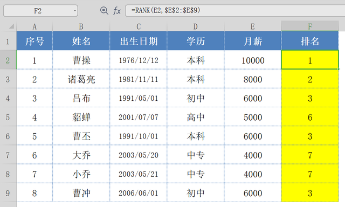The width and height of the screenshot is (345, 207).
Task: Select 小乔's education cell 中专
Action: tap(196, 174)
